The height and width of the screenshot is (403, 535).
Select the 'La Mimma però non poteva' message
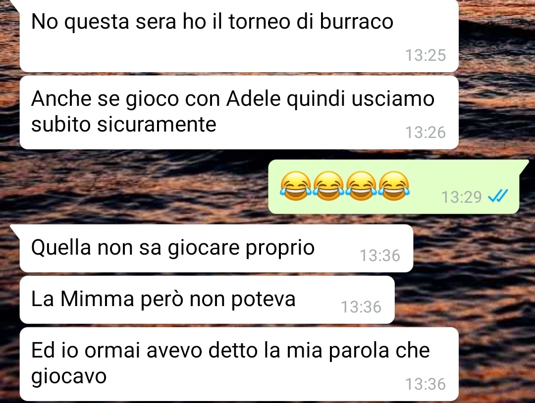pos(207,300)
